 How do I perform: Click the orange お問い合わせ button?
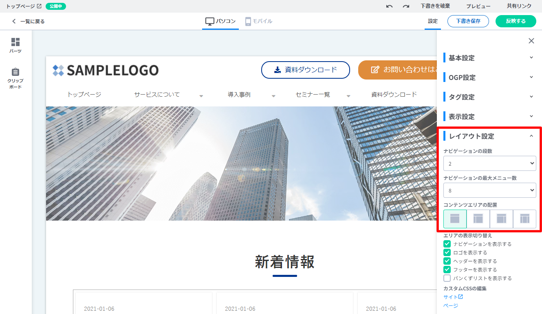397,70
